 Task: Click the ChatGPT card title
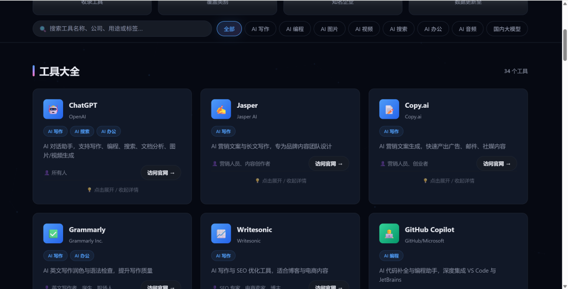click(83, 105)
